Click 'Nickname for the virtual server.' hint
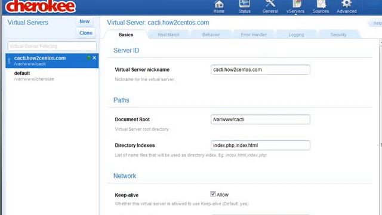382x215 pixels. (145, 79)
